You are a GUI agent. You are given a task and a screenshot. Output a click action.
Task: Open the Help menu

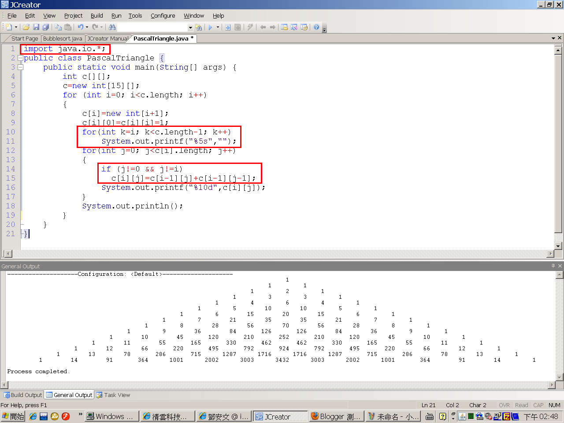(x=219, y=15)
